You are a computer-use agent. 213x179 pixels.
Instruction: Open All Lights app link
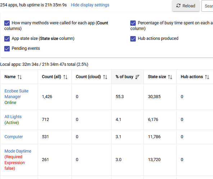pos(13,117)
